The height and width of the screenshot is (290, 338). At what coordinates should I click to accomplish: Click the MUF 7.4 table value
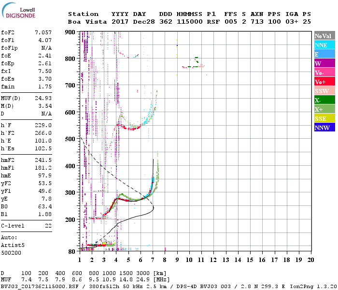pyautogui.click(x=26, y=279)
